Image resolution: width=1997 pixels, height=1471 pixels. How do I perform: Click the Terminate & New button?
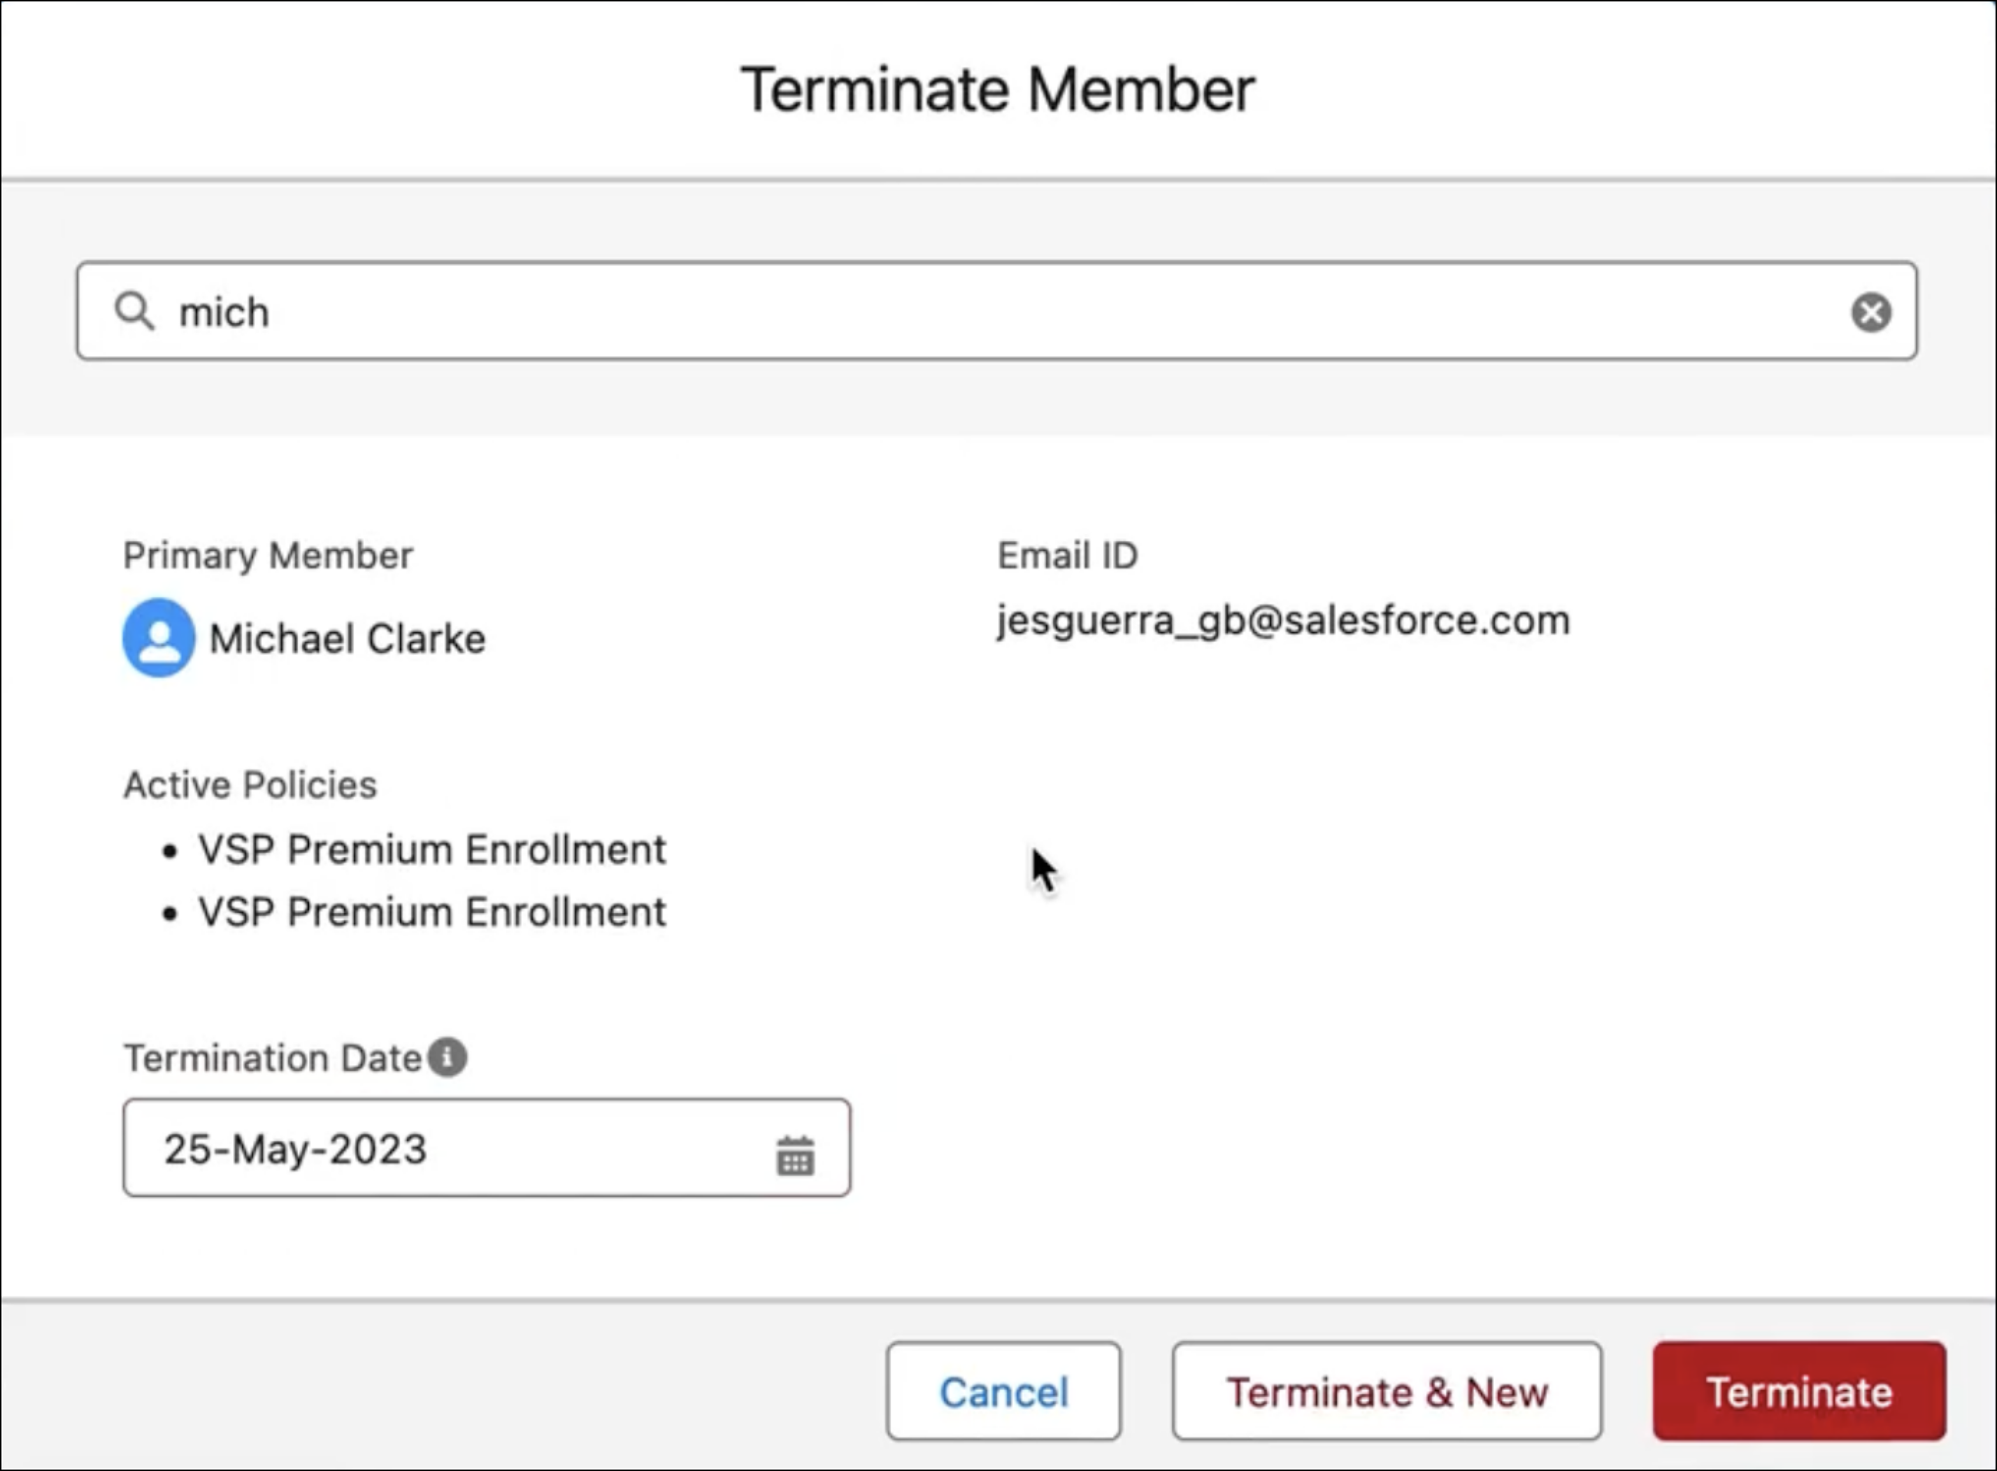click(x=1387, y=1392)
